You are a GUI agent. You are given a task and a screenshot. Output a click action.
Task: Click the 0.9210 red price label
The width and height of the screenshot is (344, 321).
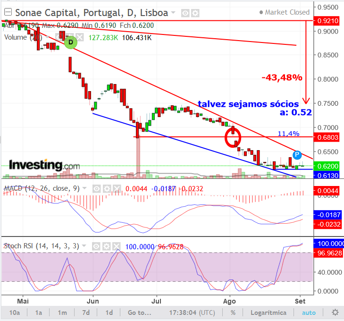tap(327, 21)
